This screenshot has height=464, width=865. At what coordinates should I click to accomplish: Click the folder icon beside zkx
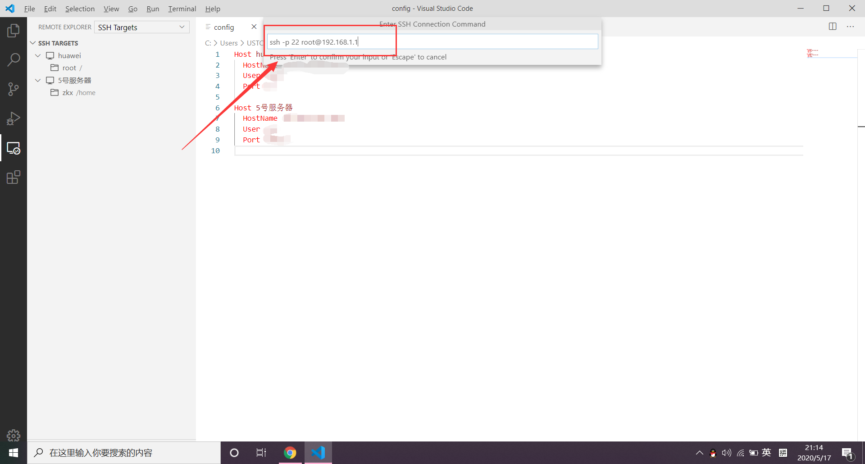55,92
